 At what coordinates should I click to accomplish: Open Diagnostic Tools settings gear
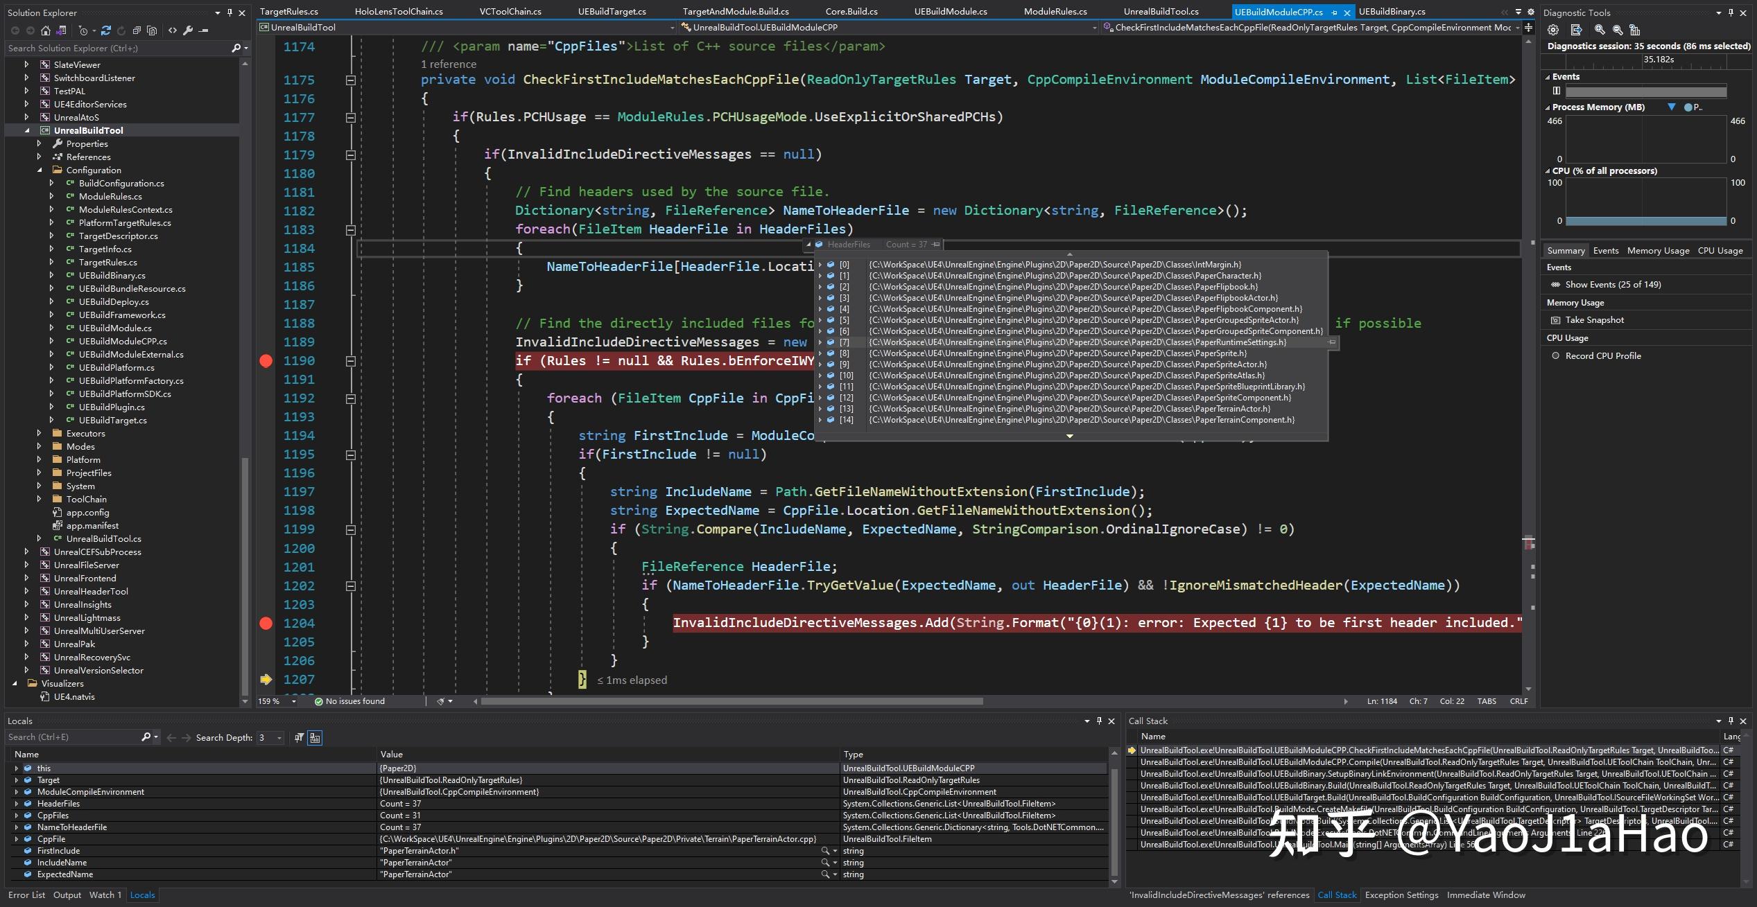pos(1553,30)
